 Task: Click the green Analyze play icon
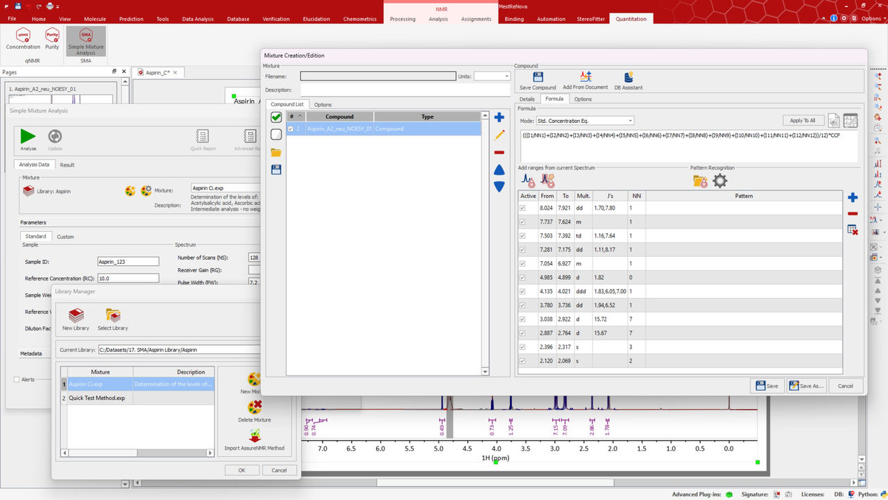click(28, 136)
